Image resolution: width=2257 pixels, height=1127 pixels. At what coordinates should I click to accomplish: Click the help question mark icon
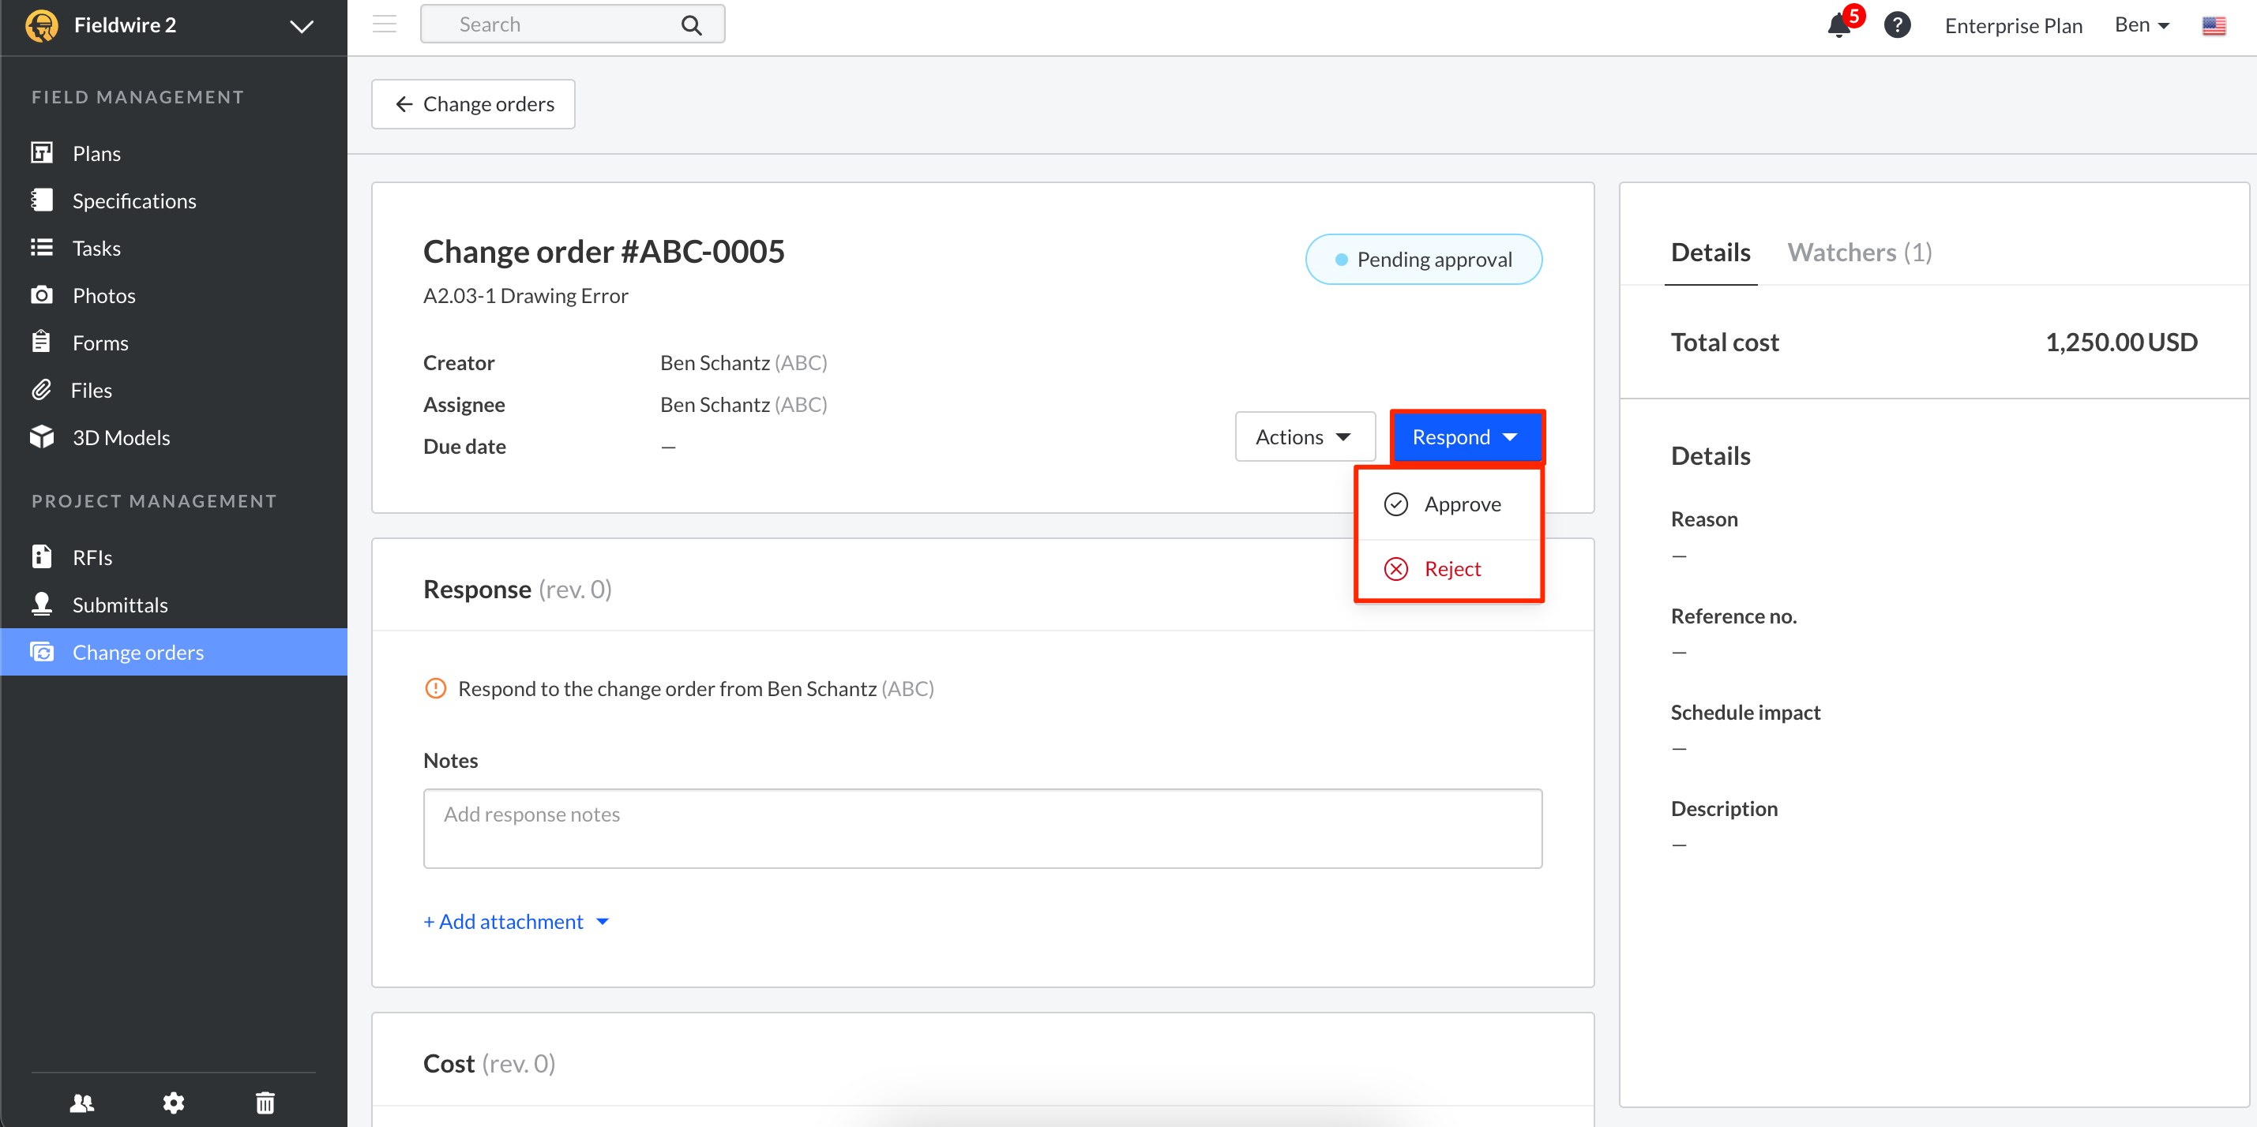point(1897,25)
